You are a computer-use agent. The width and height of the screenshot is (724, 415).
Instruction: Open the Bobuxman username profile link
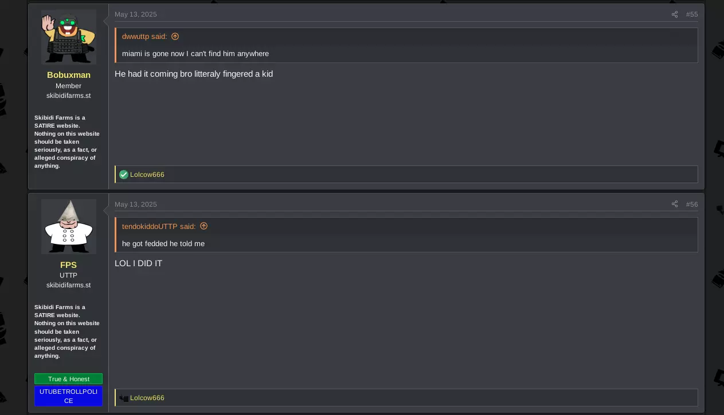(69, 75)
